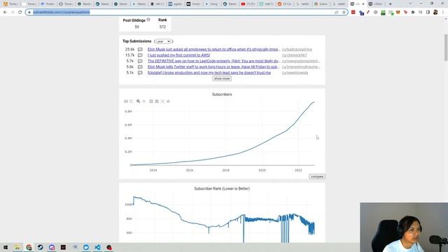Launch Steam from the taskbar
The image size is (448, 252).
41,247
